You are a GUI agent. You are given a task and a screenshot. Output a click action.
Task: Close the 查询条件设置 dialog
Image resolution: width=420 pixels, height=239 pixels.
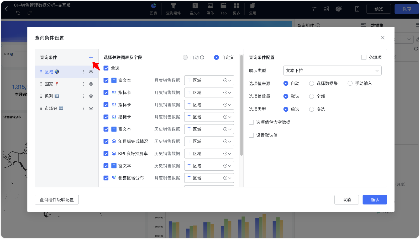pos(383,38)
